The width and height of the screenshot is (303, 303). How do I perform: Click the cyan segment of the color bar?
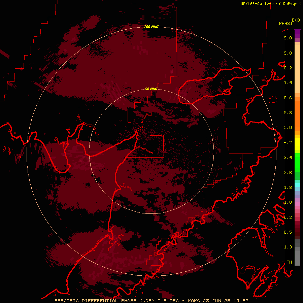tap(297, 185)
